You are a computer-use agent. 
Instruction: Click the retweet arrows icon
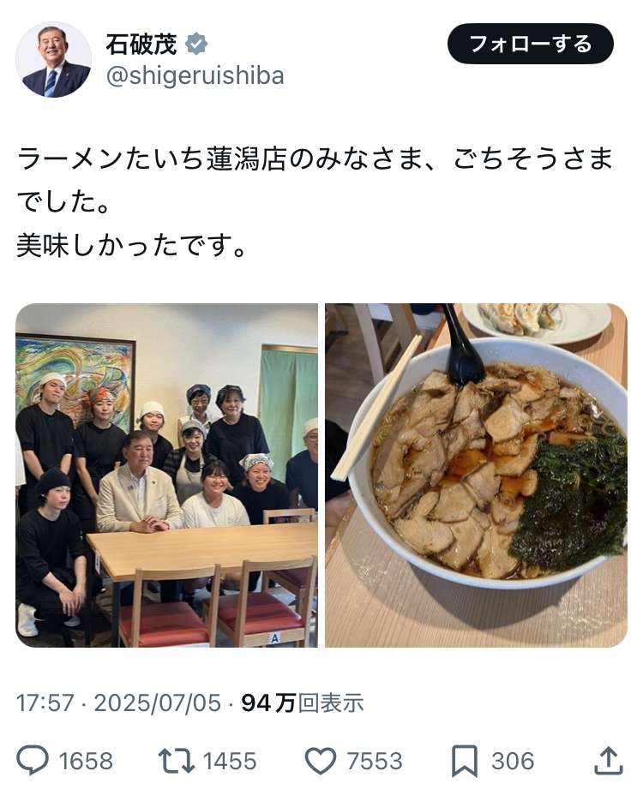click(x=176, y=761)
